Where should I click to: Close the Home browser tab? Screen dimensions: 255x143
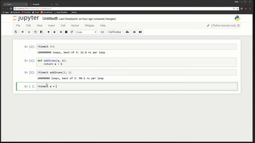[x=26, y=4]
